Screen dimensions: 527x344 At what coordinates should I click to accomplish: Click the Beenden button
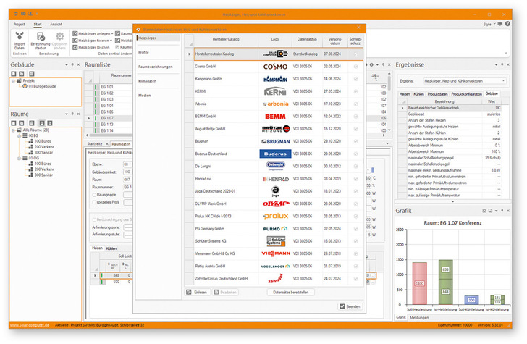352,307
